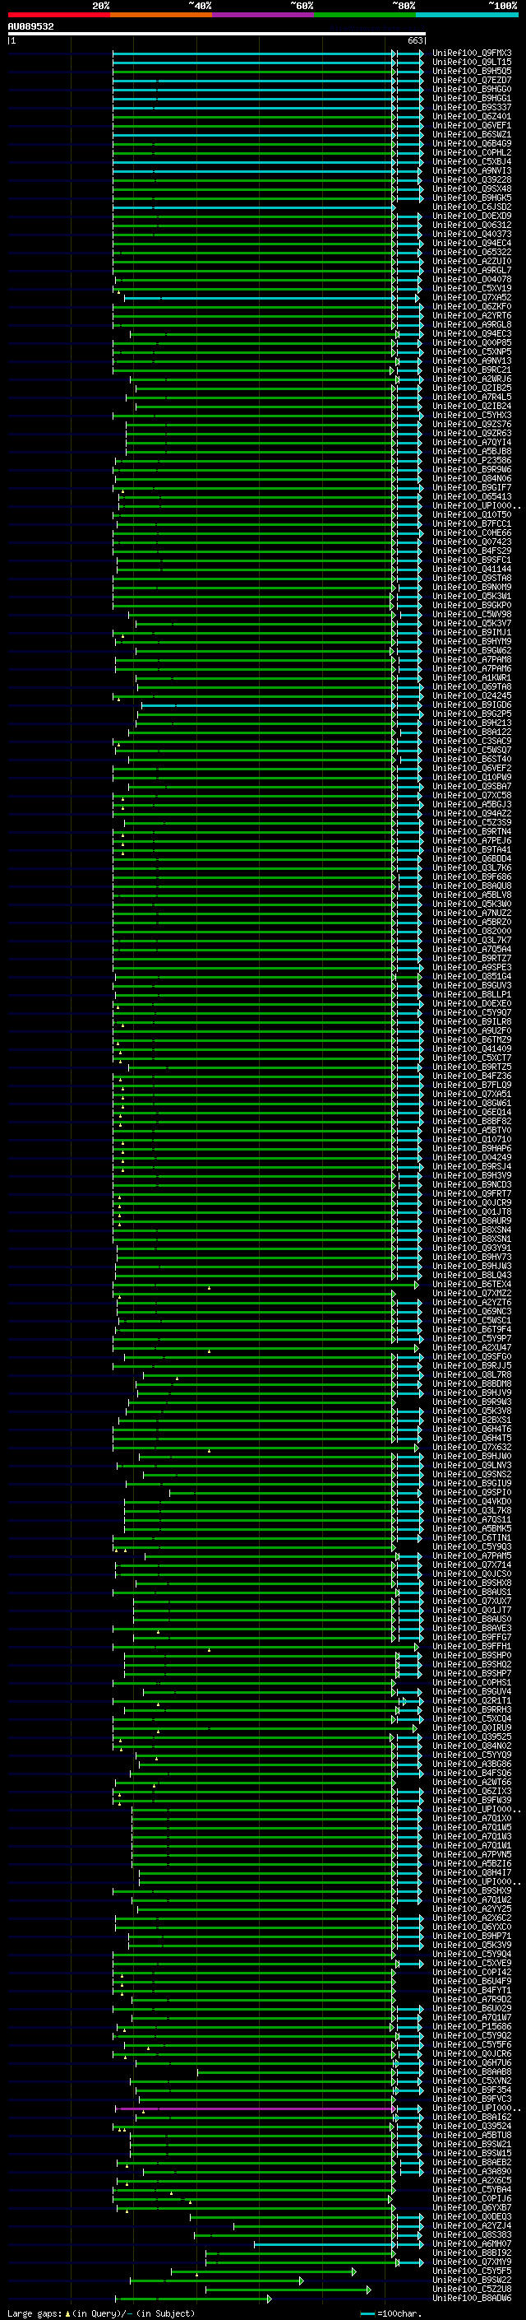Select hit UniRef100_Q41144
This screenshot has width=526, height=2320.
pos(471,570)
